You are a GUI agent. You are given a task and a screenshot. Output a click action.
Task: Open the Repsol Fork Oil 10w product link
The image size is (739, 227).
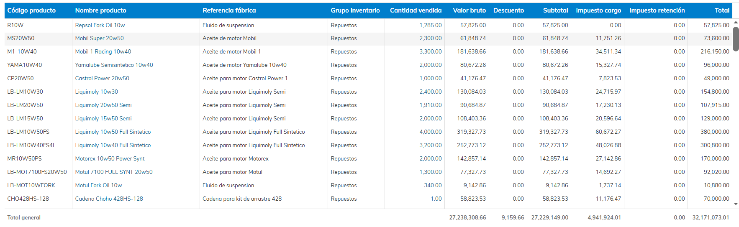pyautogui.click(x=100, y=25)
